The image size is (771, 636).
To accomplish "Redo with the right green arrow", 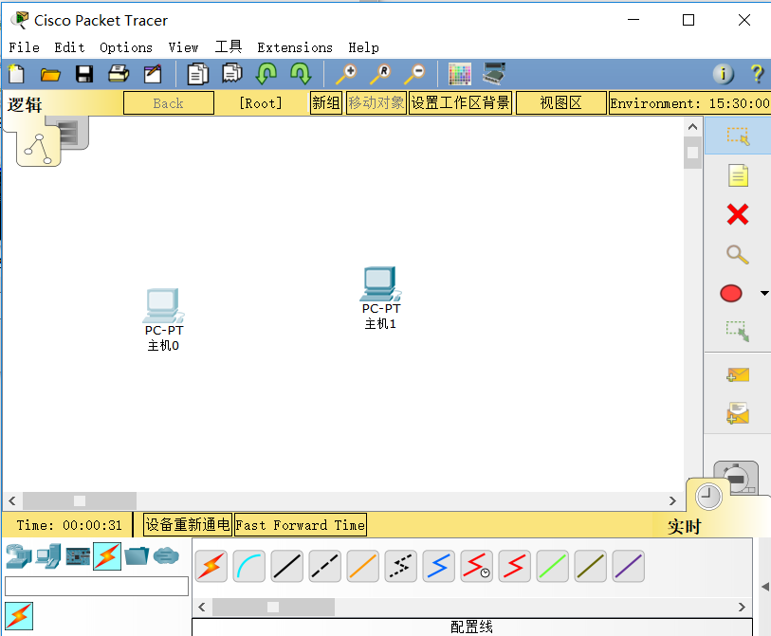I will (301, 74).
